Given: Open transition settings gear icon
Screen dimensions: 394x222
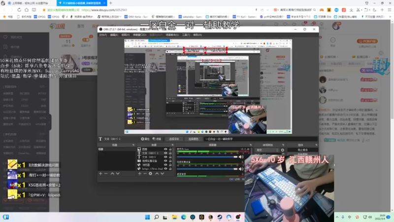Looking at the screenshot, I should click(x=282, y=150).
